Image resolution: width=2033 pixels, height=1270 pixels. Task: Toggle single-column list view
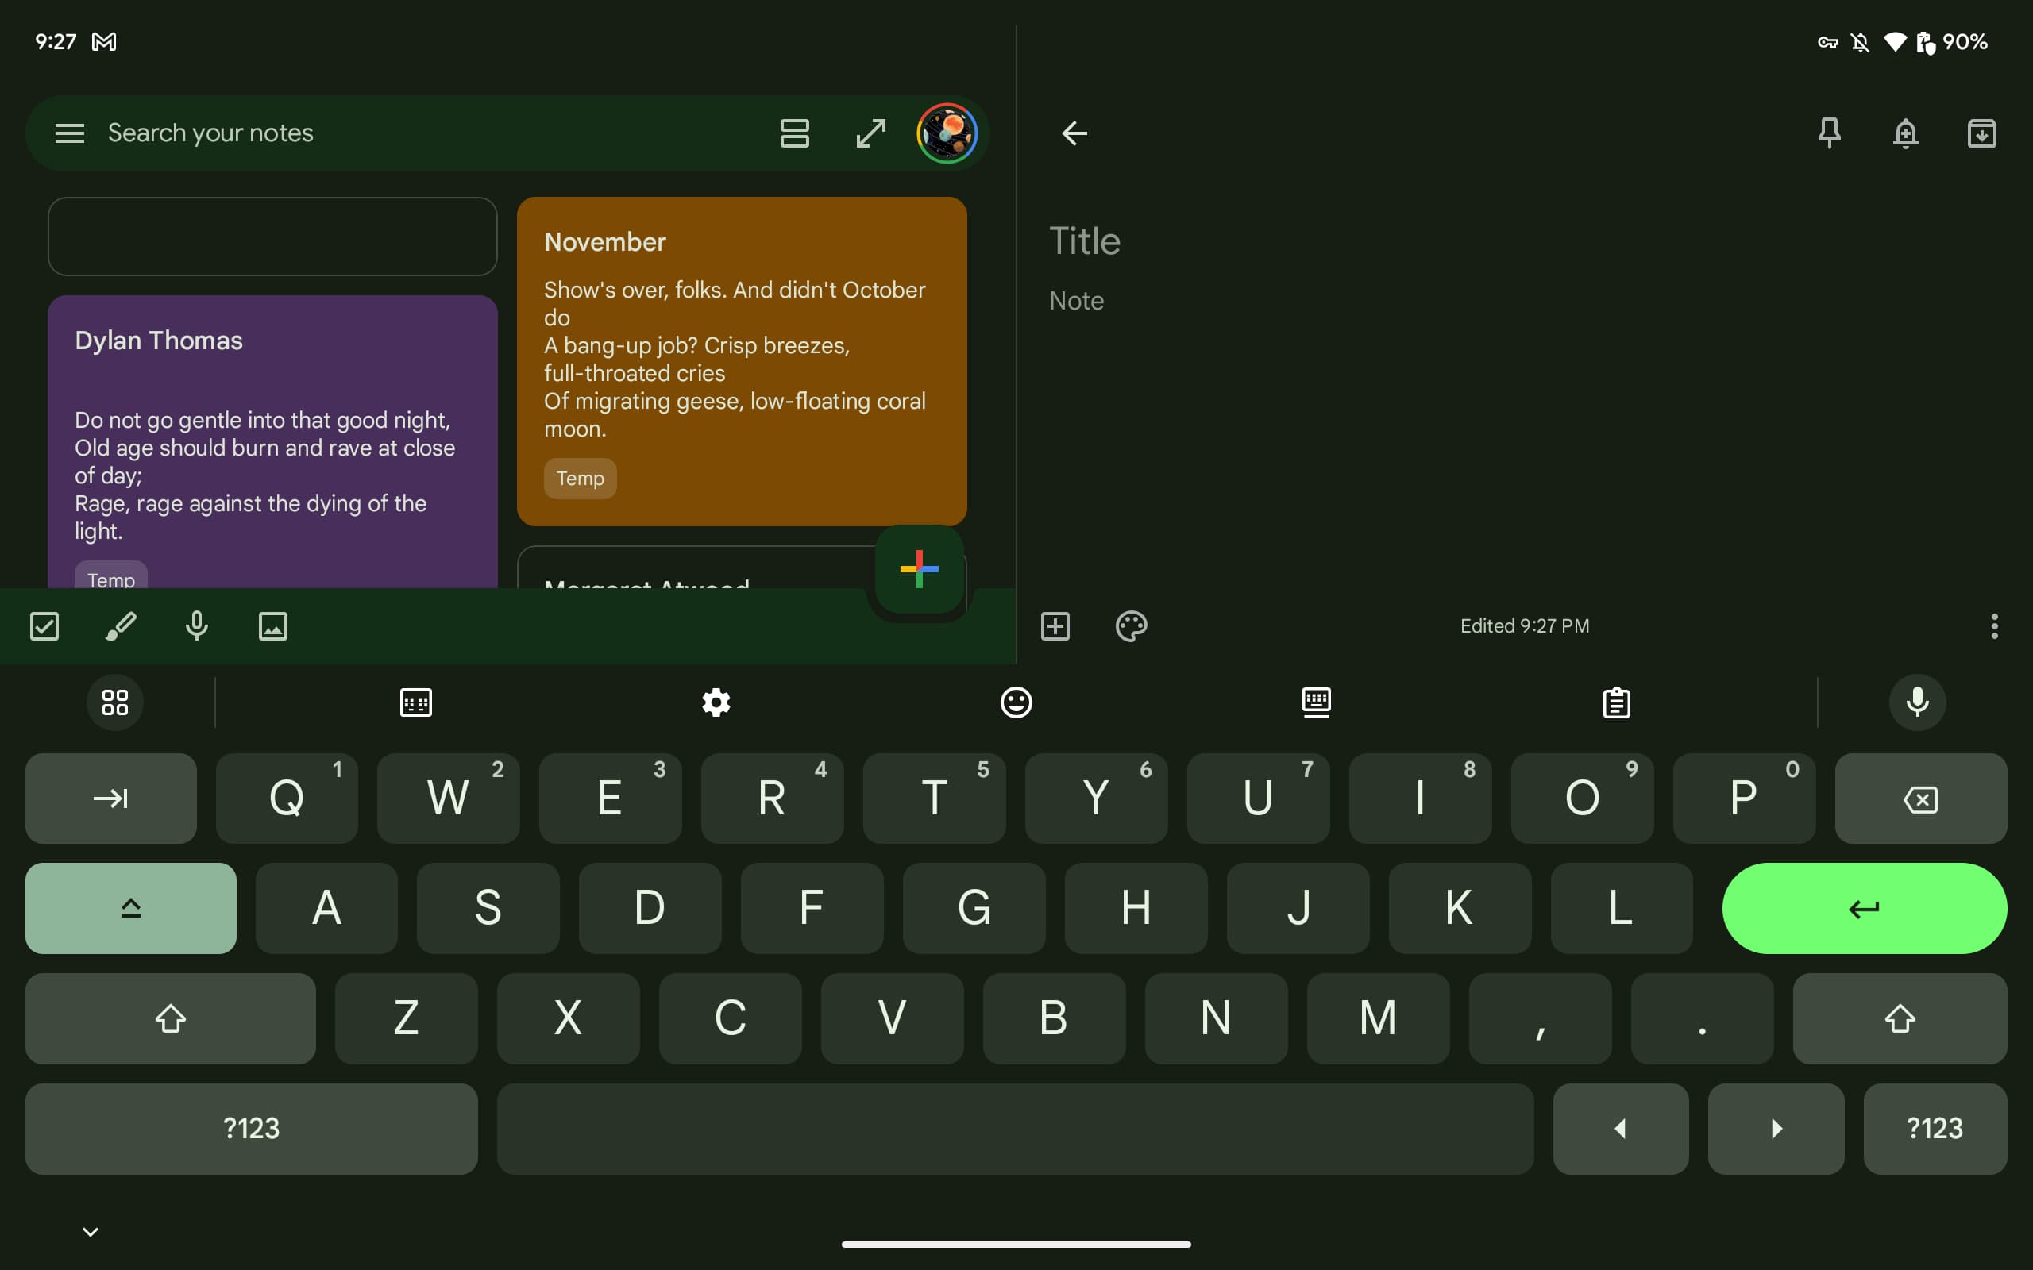[x=794, y=133]
